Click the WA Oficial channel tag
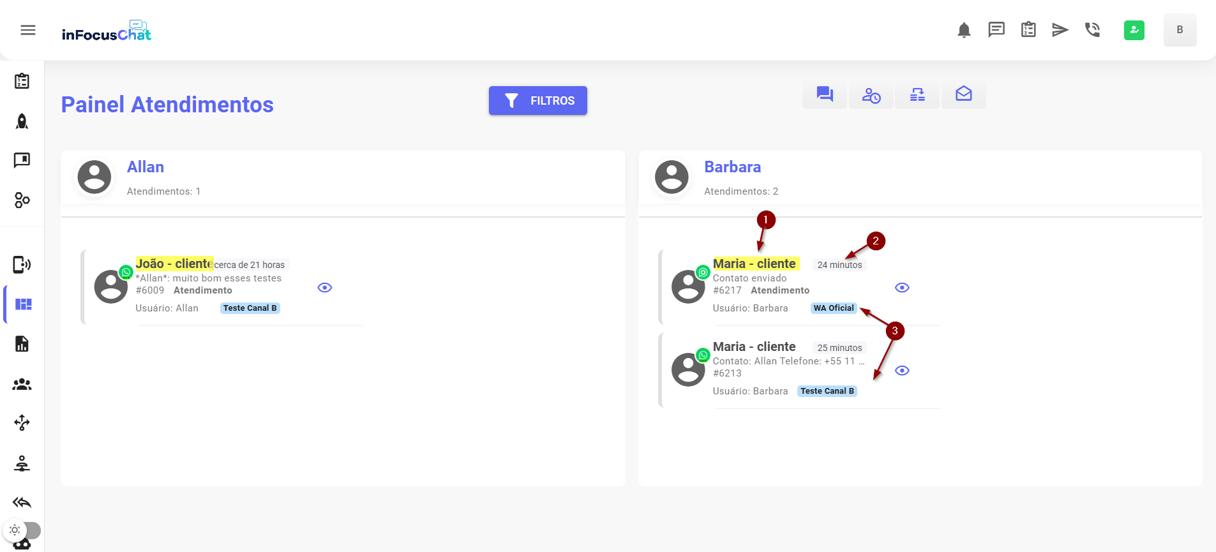The height and width of the screenshot is (552, 1216). pyautogui.click(x=833, y=308)
